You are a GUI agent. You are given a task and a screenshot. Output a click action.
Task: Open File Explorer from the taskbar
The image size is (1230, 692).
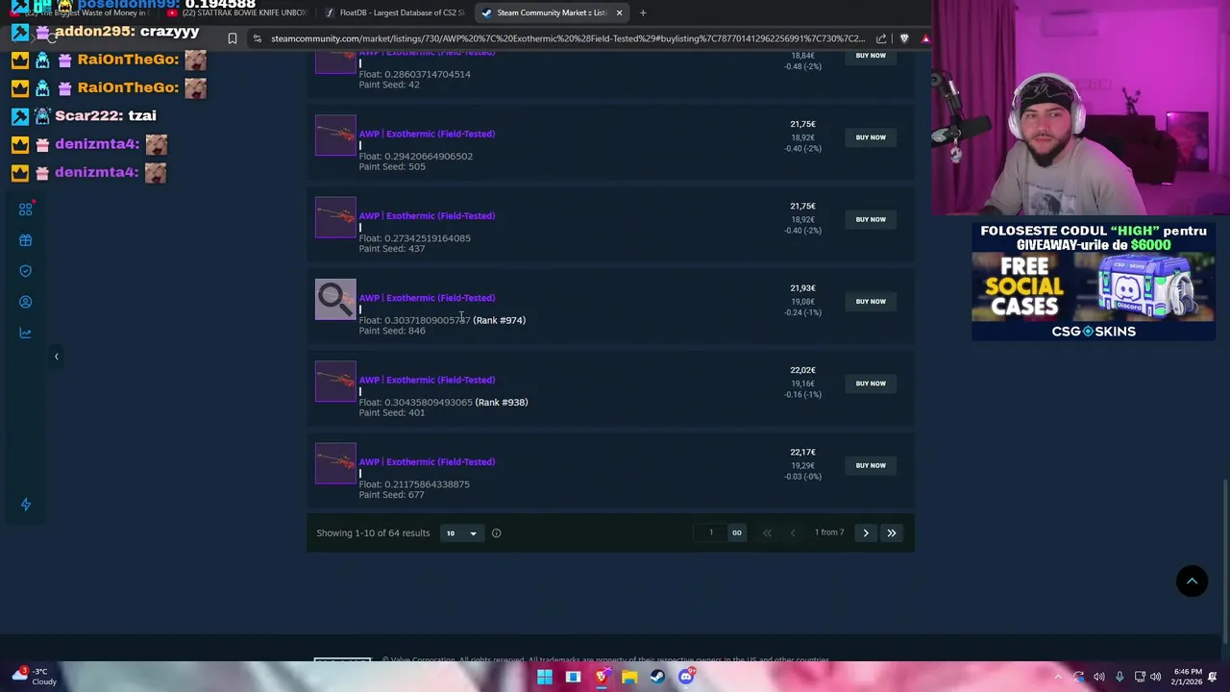629,677
